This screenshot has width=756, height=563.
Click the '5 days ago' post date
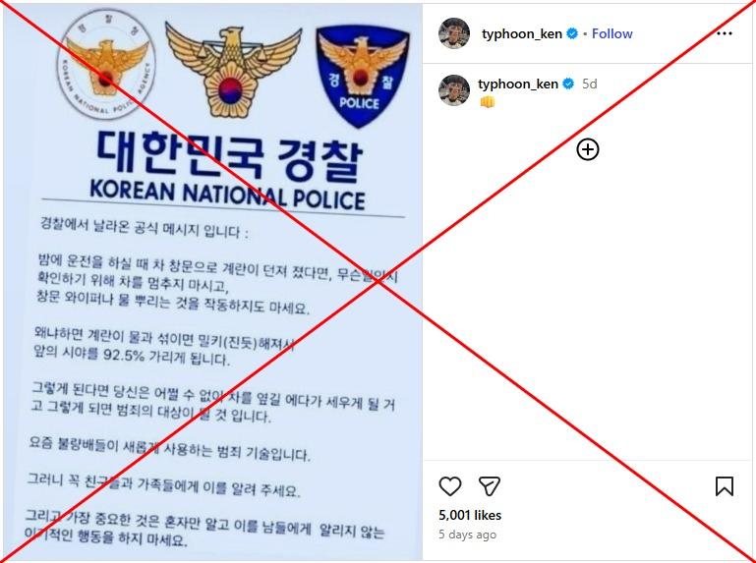click(x=467, y=535)
